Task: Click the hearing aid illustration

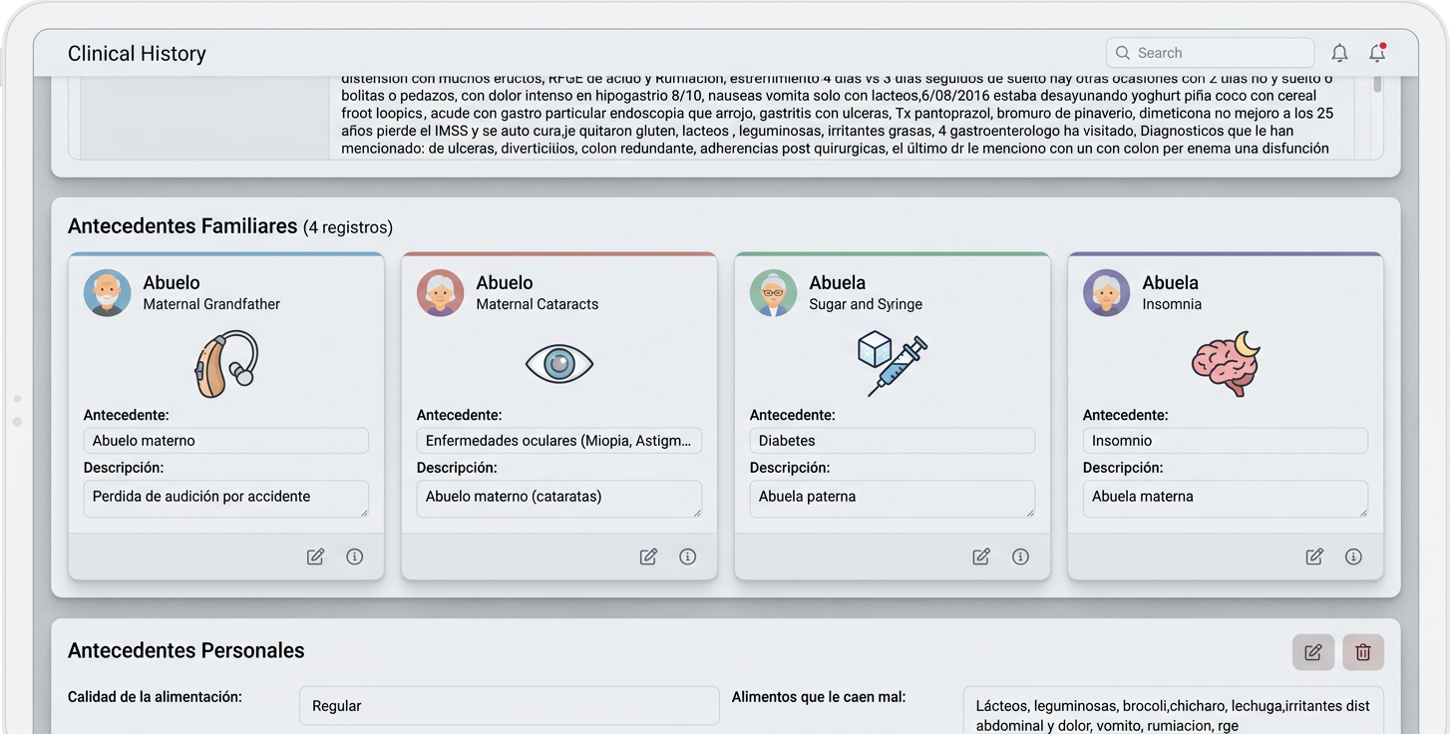Action: tap(226, 364)
